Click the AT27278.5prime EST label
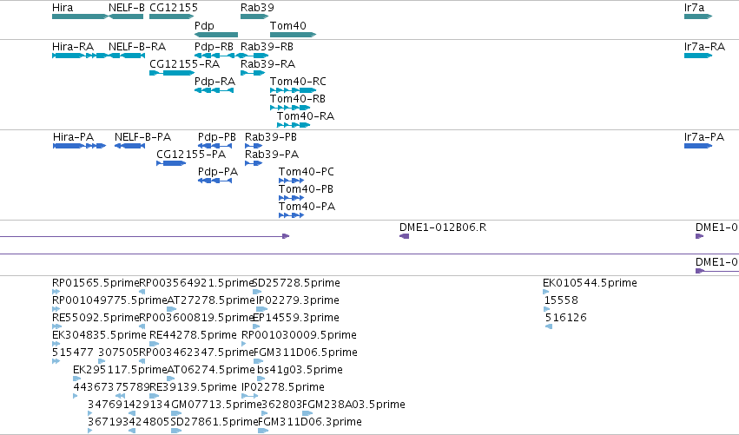 211,300
